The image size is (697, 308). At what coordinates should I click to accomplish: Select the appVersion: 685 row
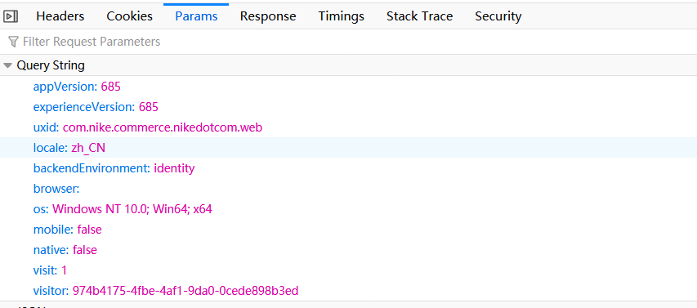point(348,87)
